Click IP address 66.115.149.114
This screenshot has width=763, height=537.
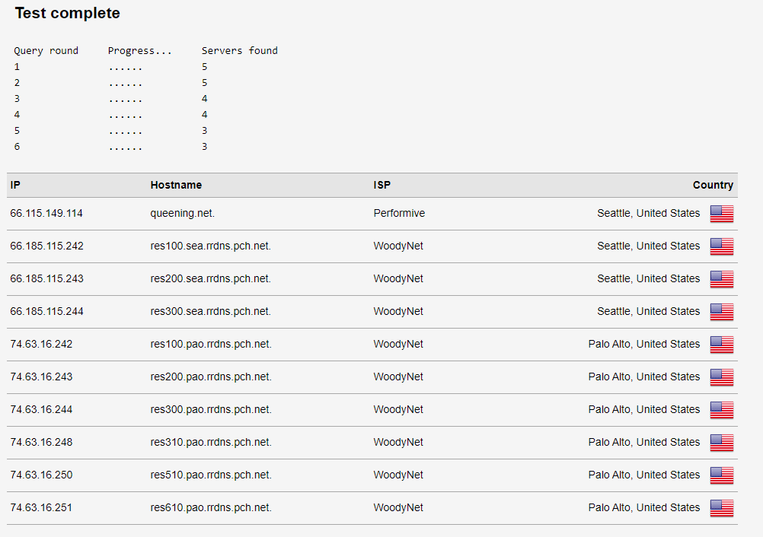pos(46,213)
